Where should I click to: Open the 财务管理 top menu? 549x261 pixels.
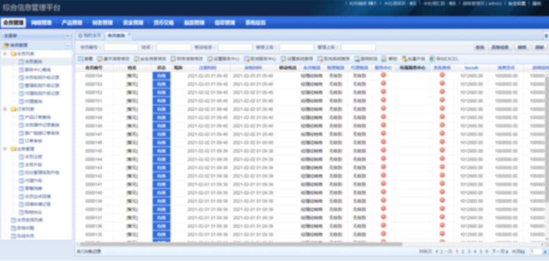(102, 22)
